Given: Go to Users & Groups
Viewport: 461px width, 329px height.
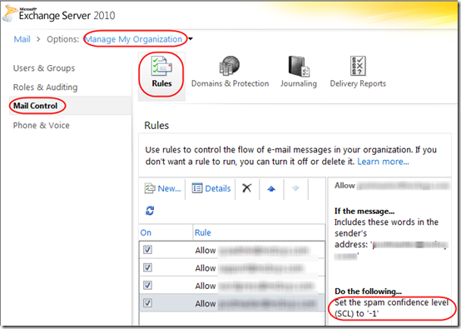Looking at the screenshot, I should pos(44,68).
